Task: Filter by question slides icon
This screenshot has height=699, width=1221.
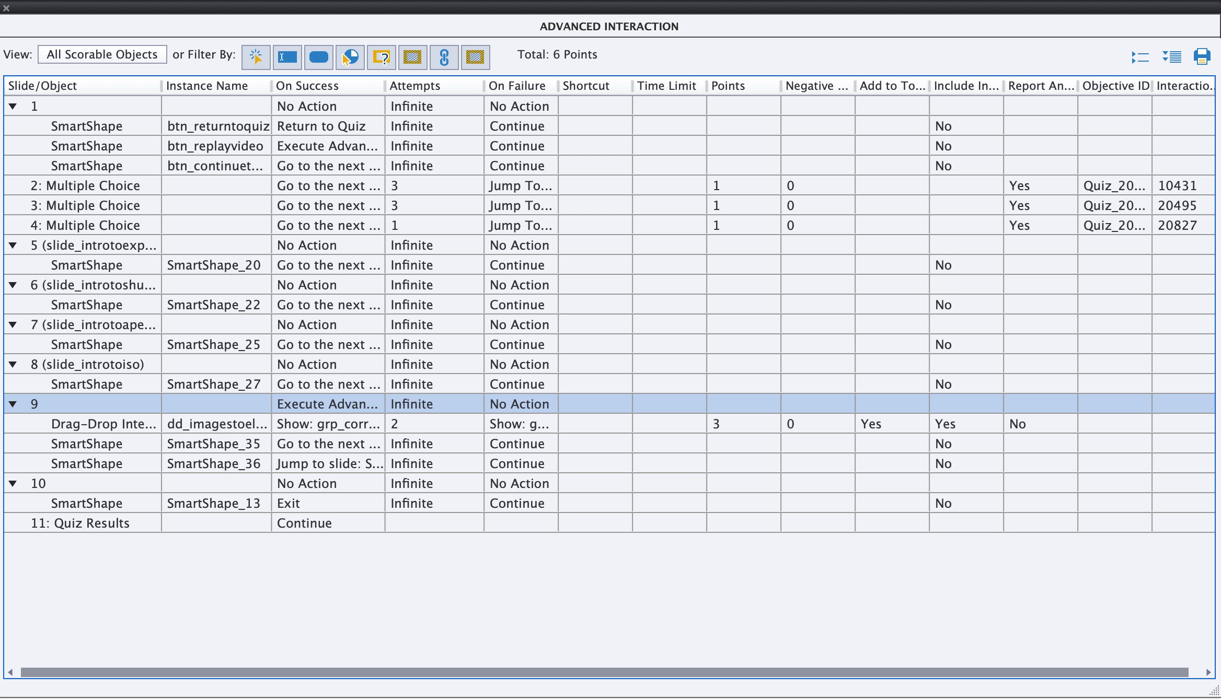Action: (x=382, y=56)
